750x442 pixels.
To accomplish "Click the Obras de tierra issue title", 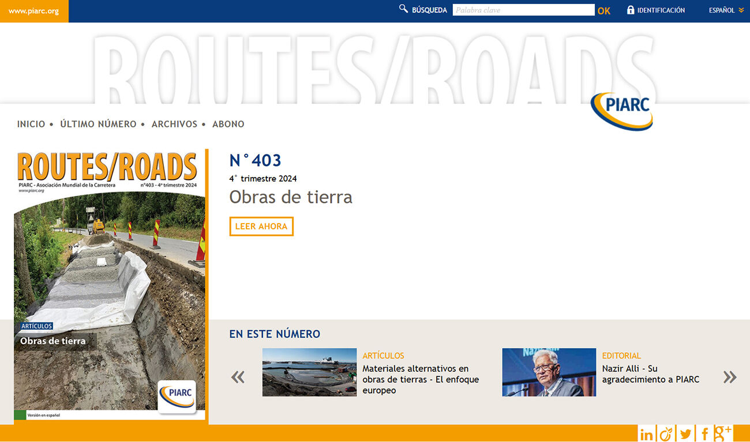I will [x=291, y=197].
